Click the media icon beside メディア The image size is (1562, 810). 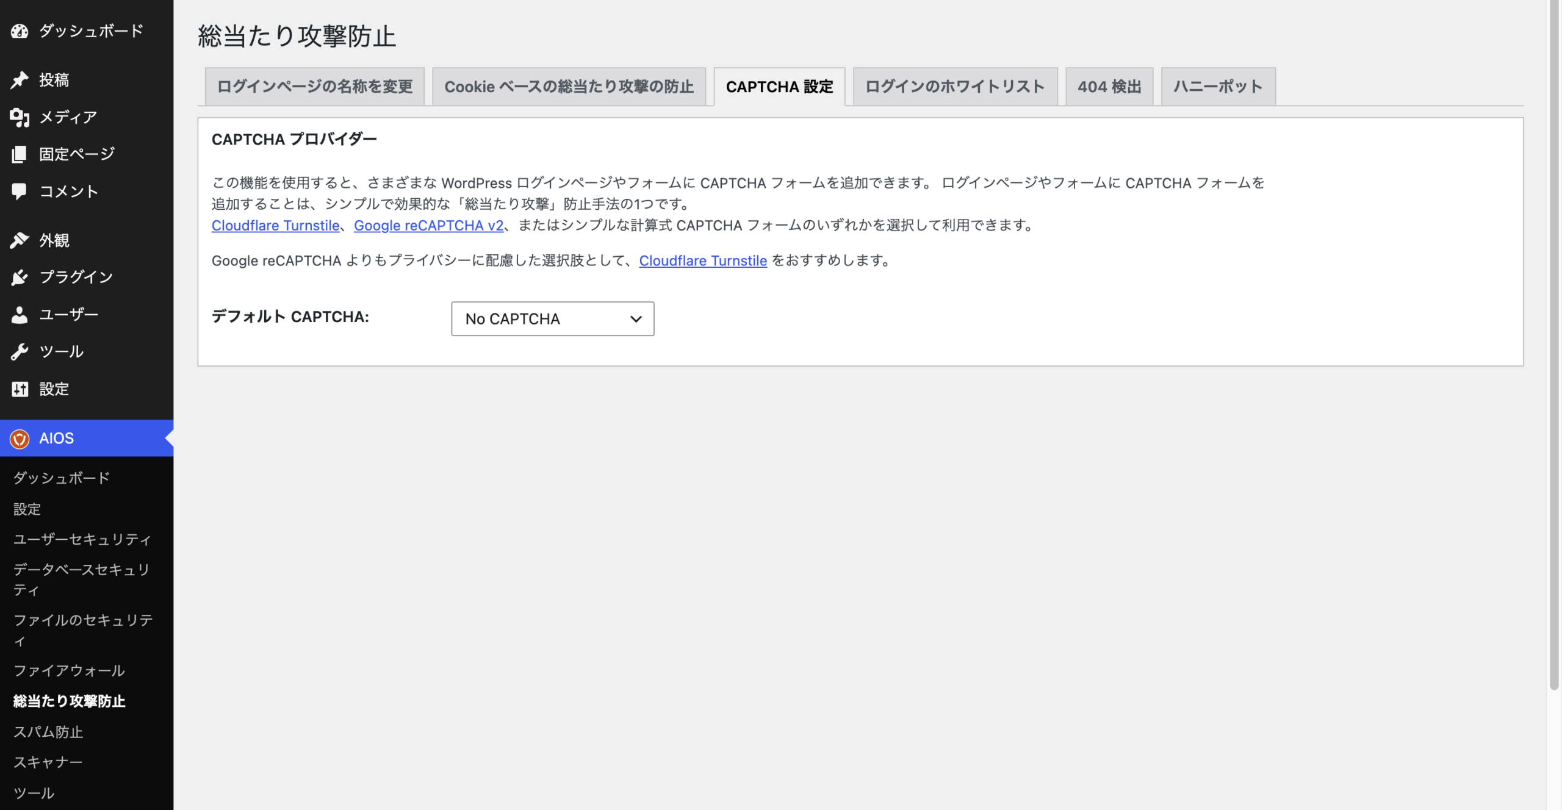click(x=20, y=117)
